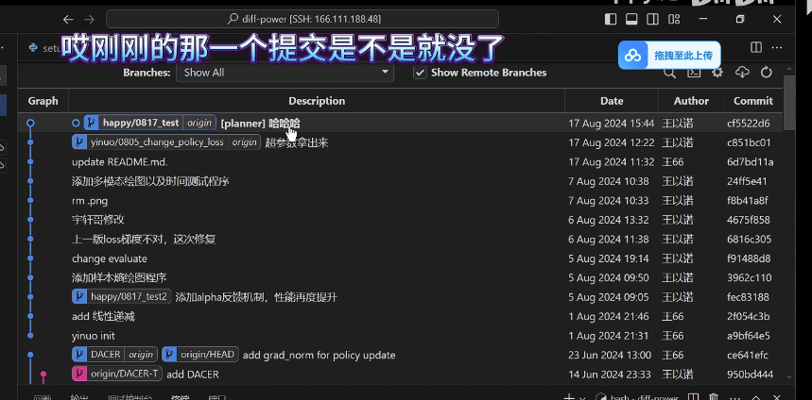Click pink graph node of 950bd444 commit
812x400 pixels.
43,375
